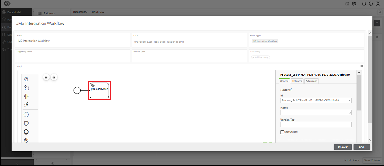The height and width of the screenshot is (166, 384).
Task: Click the upload diagram round button
Action: coord(46,77)
